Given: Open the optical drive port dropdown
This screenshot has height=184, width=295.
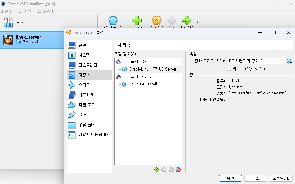Looking at the screenshot, I should click(x=256, y=61).
